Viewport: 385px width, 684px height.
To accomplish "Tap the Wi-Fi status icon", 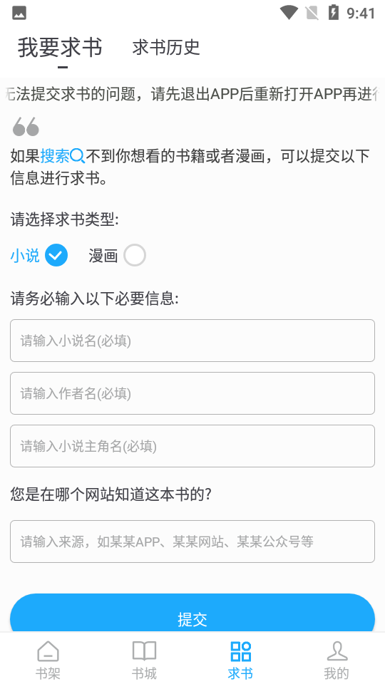I will [x=289, y=13].
